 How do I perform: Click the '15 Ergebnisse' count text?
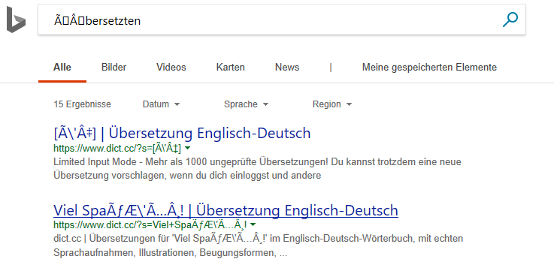[x=83, y=104]
